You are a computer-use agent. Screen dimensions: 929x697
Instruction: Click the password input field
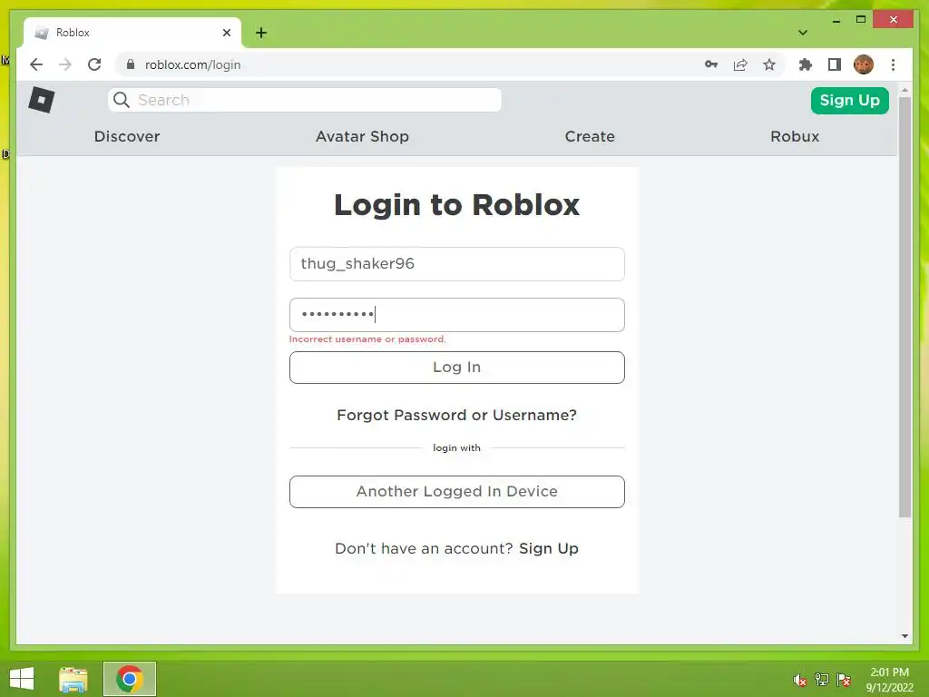click(457, 315)
